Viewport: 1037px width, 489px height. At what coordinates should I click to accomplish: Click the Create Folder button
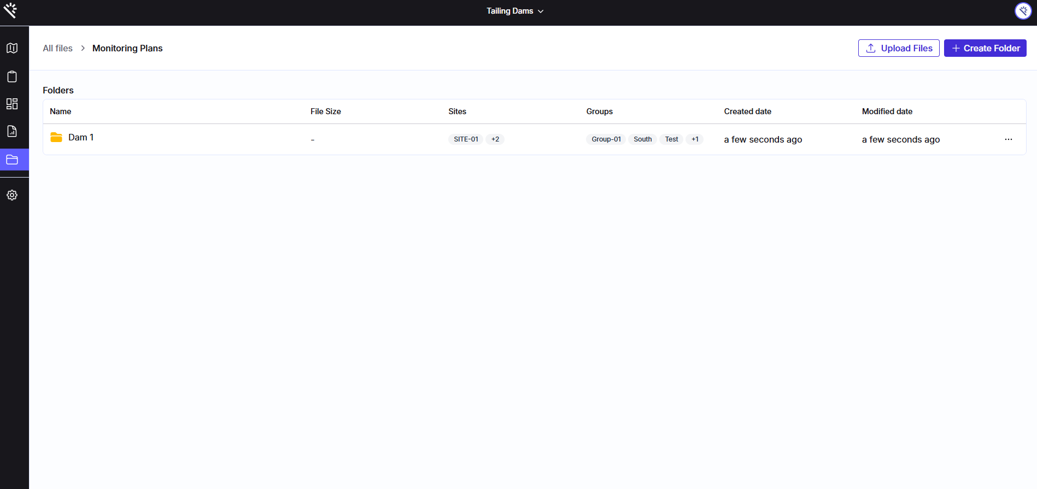985,48
